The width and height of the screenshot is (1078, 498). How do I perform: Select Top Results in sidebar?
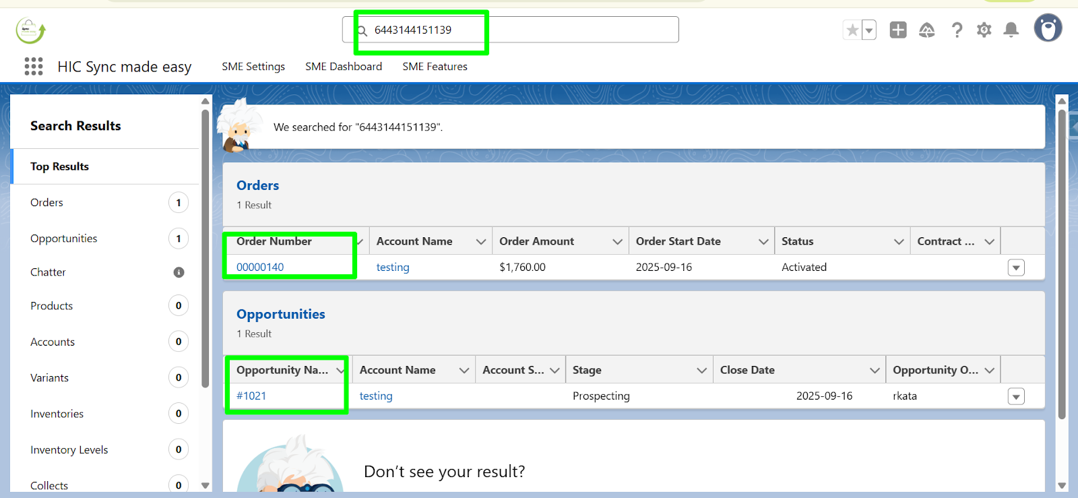(106, 166)
